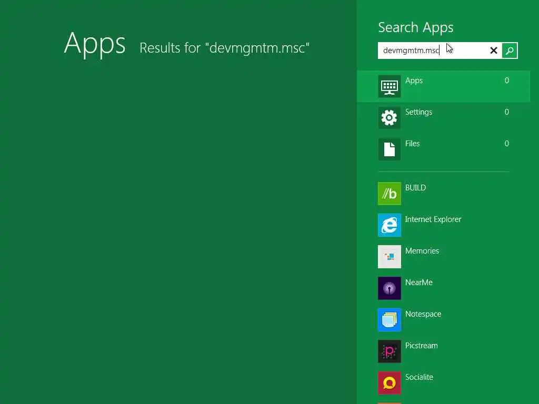Click the Socialite label
This screenshot has width=539, height=404.
(419, 377)
